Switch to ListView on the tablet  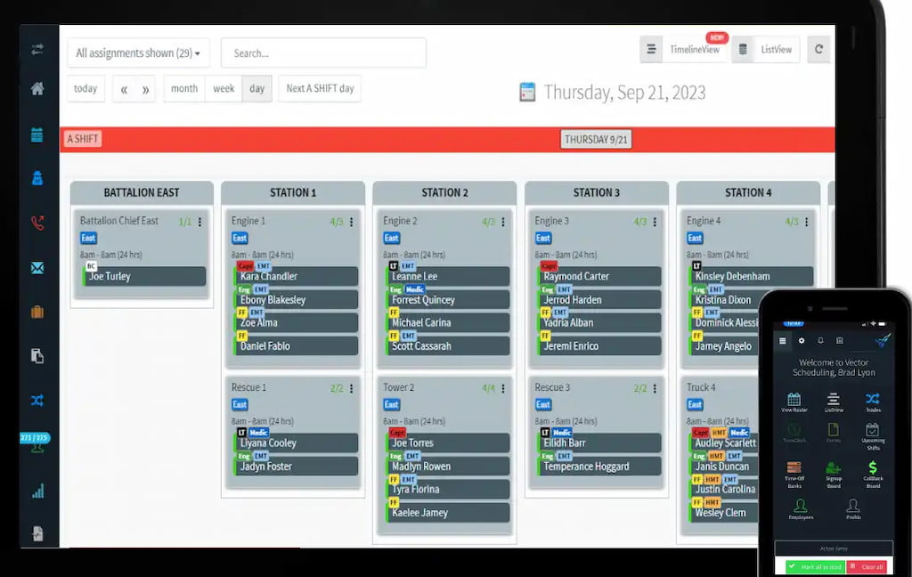click(766, 50)
